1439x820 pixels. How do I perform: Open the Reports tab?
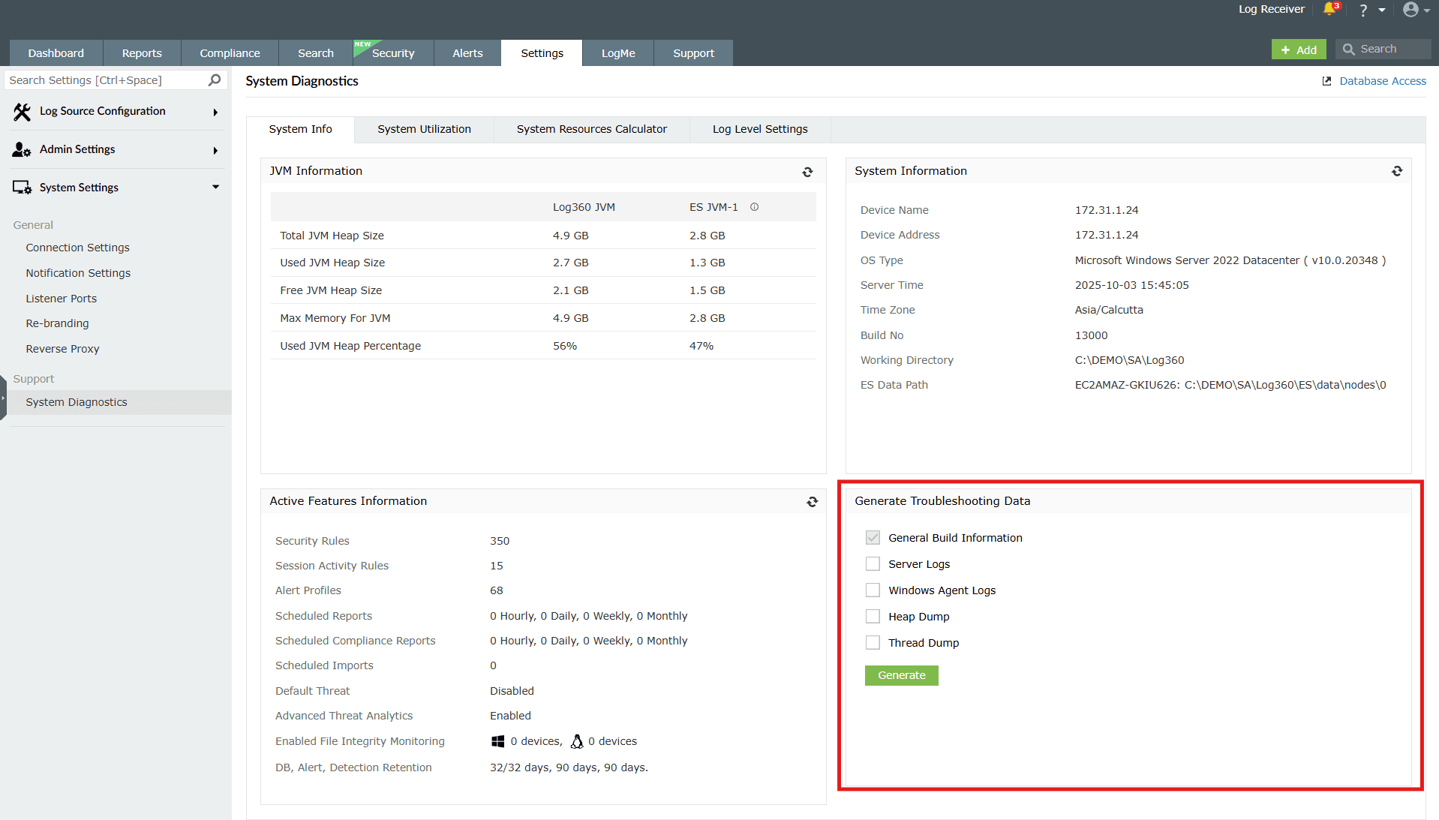142,53
